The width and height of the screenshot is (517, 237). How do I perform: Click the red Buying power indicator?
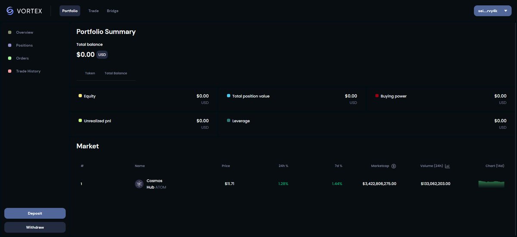377,96
